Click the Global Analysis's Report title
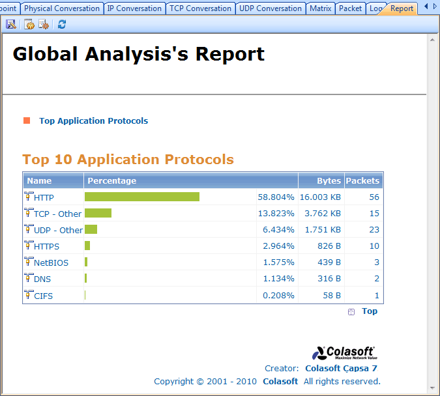440x396 pixels. 139,54
